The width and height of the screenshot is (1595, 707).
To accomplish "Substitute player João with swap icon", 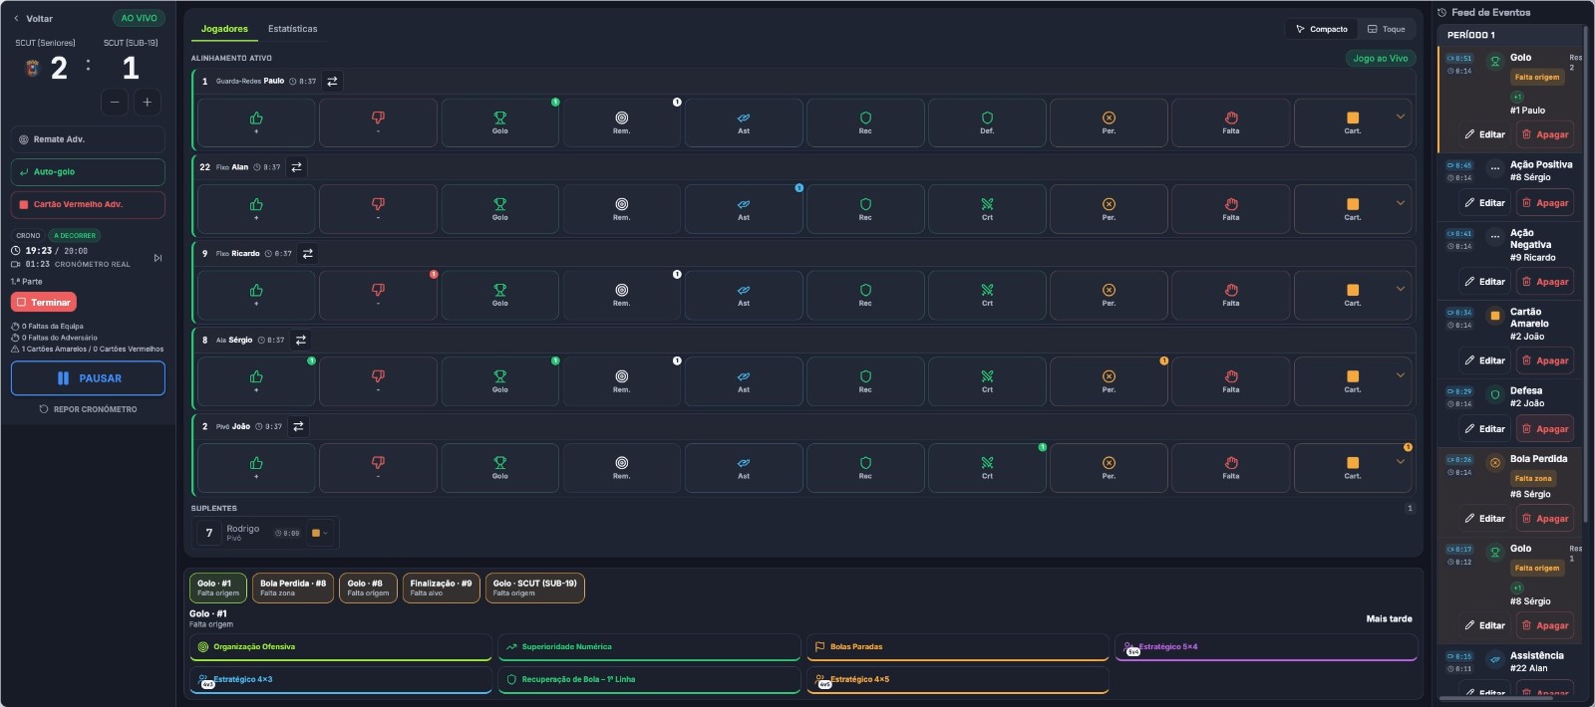I will (298, 426).
